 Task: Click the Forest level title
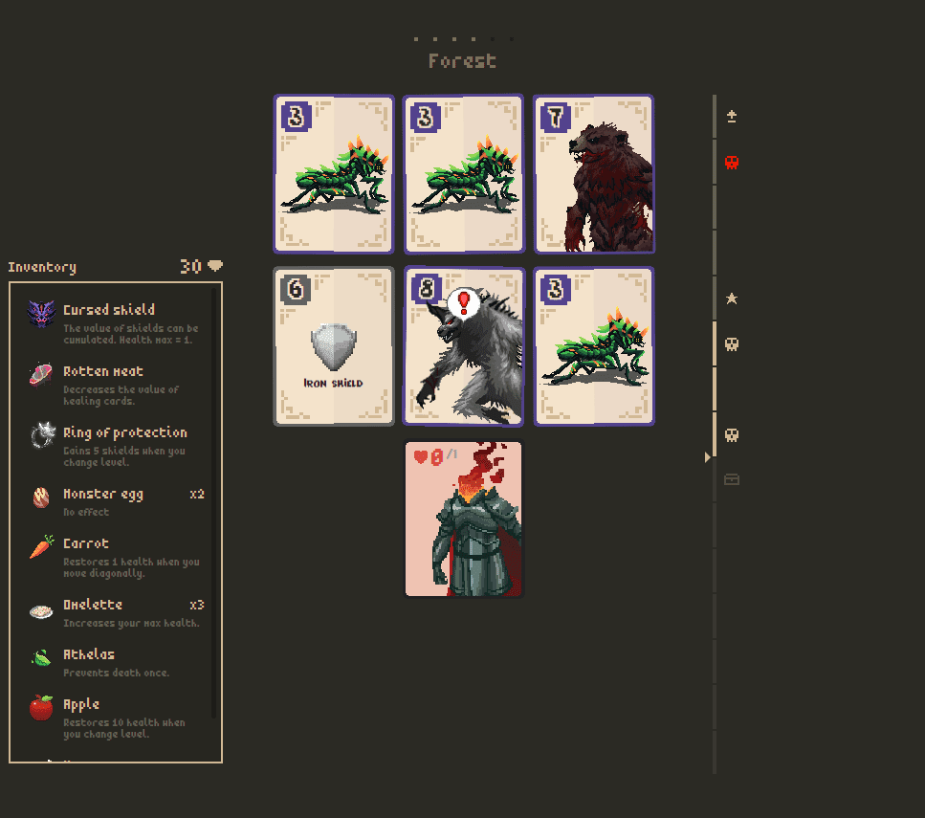[x=463, y=61]
